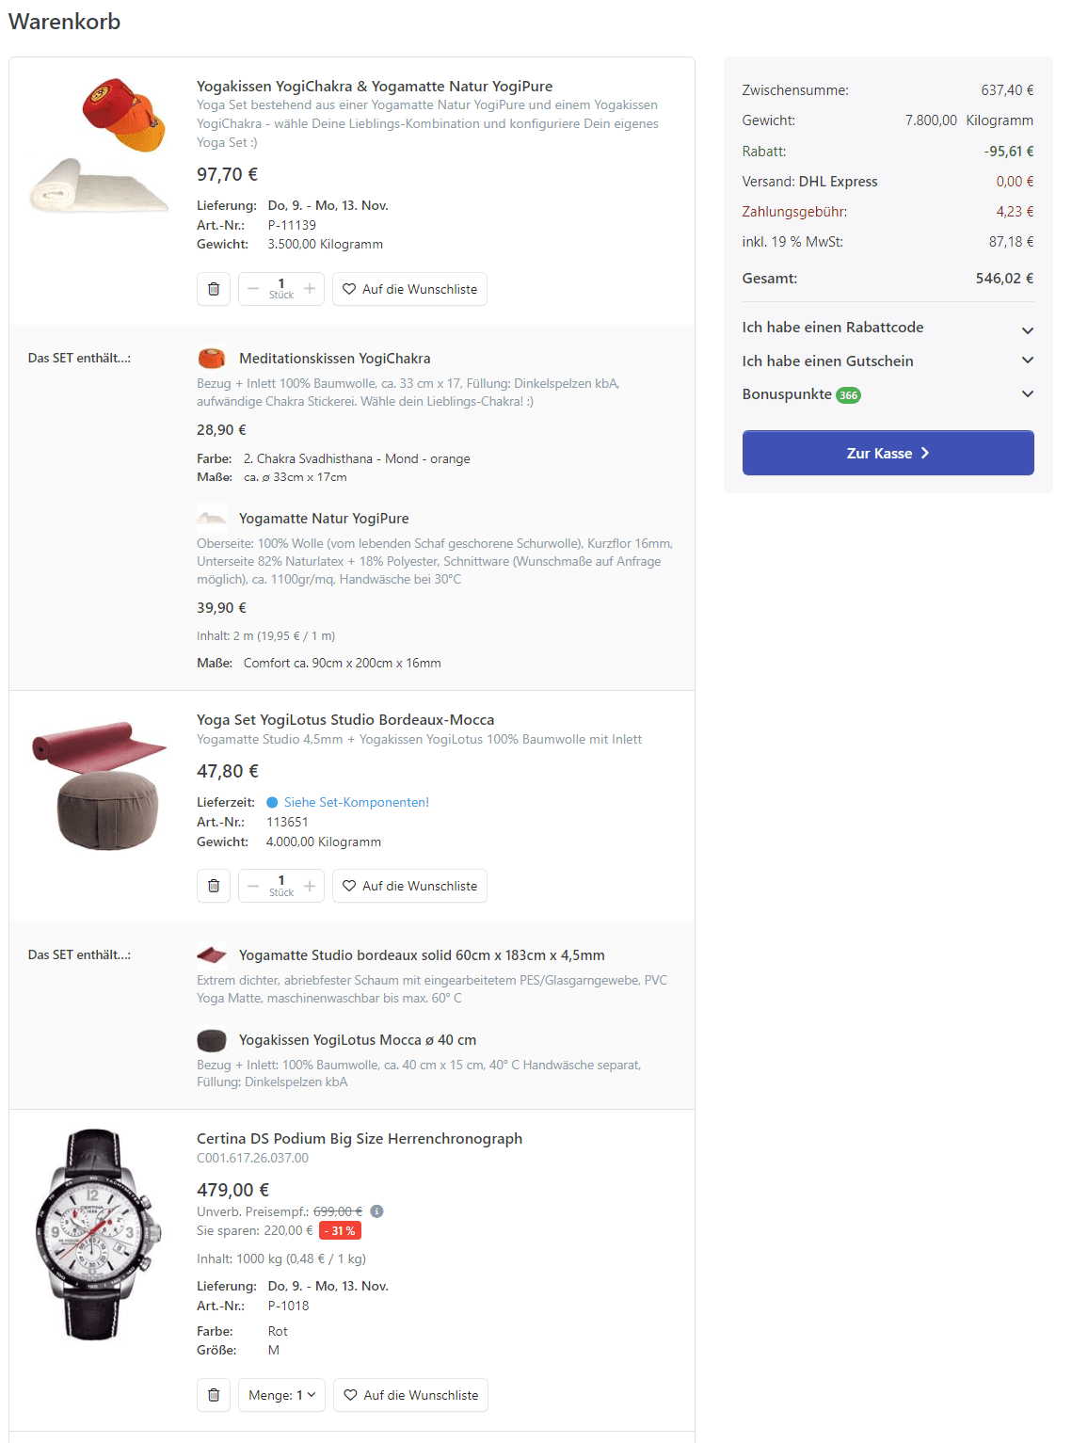Increase quantity of Yogakissen YogiChakra set
The width and height of the screenshot is (1072, 1443).
pos(310,289)
